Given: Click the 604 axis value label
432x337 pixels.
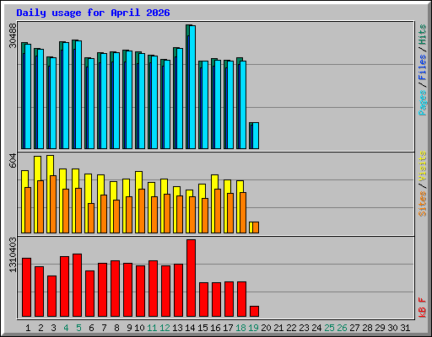Looking at the screenshot, I should [x=13, y=160].
